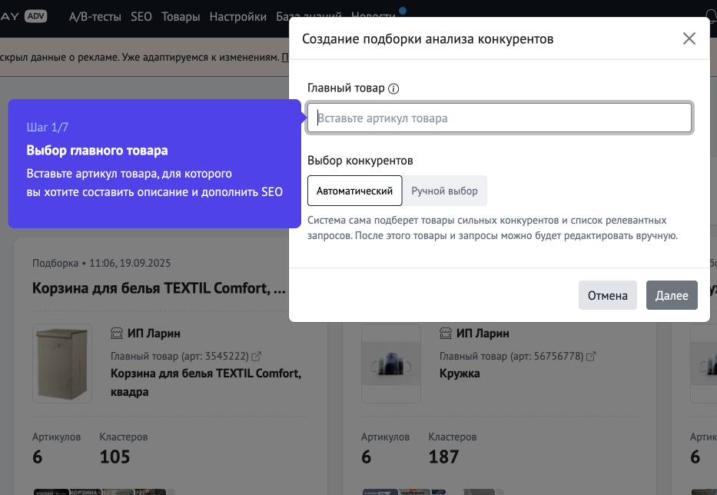Click the артикул товара input field
Screen dimensions: 717x495
[x=500, y=117]
